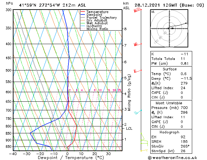This screenshot has height=160, width=207.
Task: Click the blue Dewpoint line sample in legend
Action: point(83,14)
